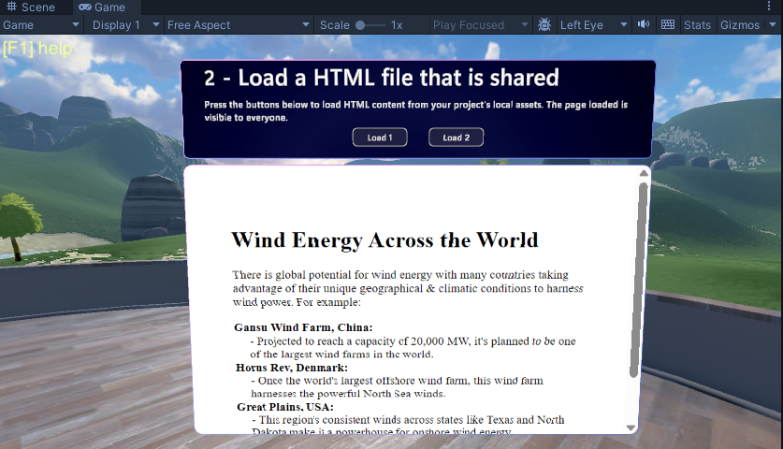
Task: Toggle the Stats overlay button
Action: coord(697,25)
